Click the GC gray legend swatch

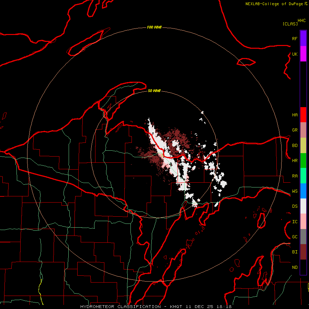(x=303, y=237)
